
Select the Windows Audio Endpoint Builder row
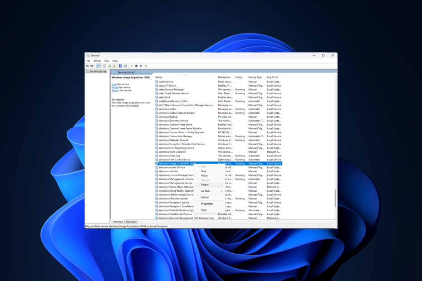click(218, 113)
